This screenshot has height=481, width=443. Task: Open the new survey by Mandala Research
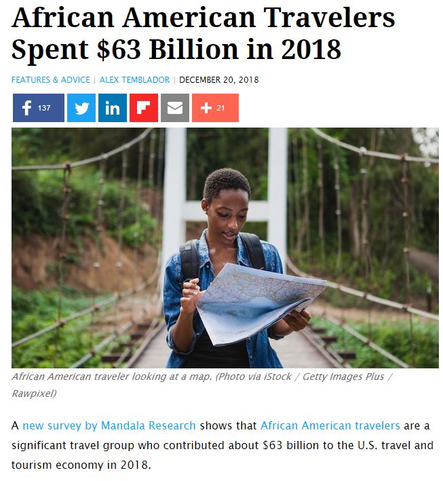coord(109,425)
